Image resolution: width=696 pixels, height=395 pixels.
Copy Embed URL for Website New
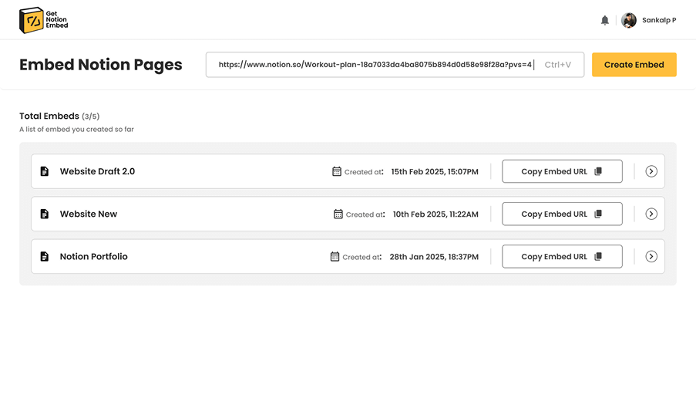(x=561, y=214)
